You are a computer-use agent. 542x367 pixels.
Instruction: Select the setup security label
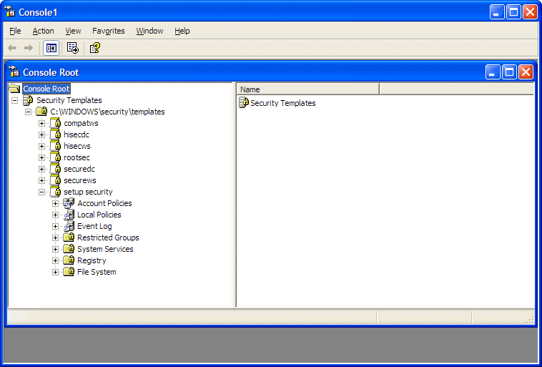(88, 192)
